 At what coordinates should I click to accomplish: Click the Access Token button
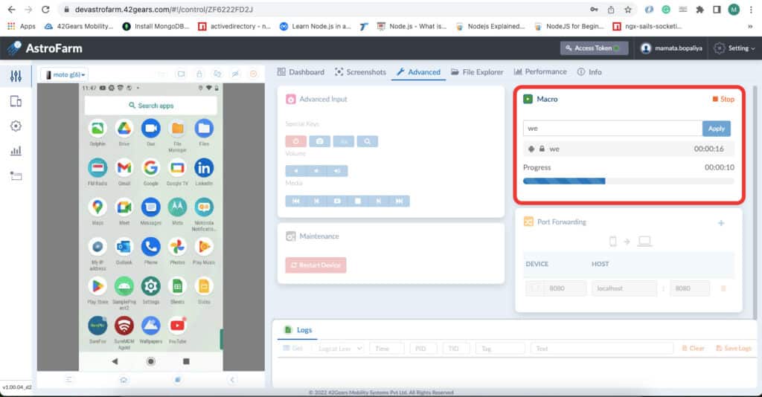[594, 48]
